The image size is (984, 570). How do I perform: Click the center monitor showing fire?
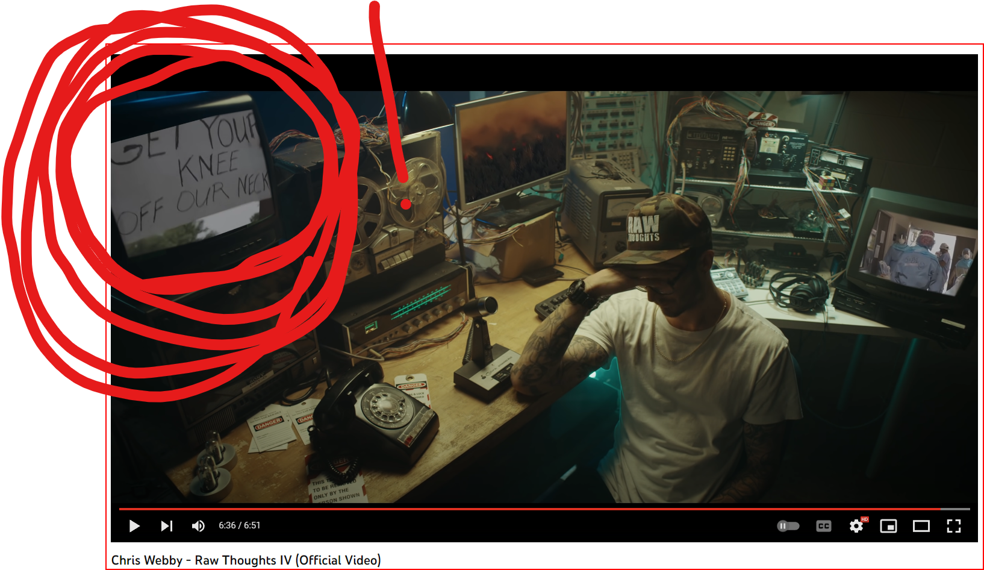click(512, 148)
